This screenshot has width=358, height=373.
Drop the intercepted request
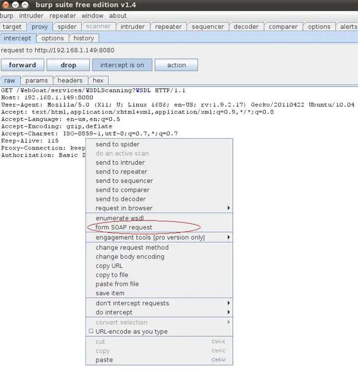[68, 65]
